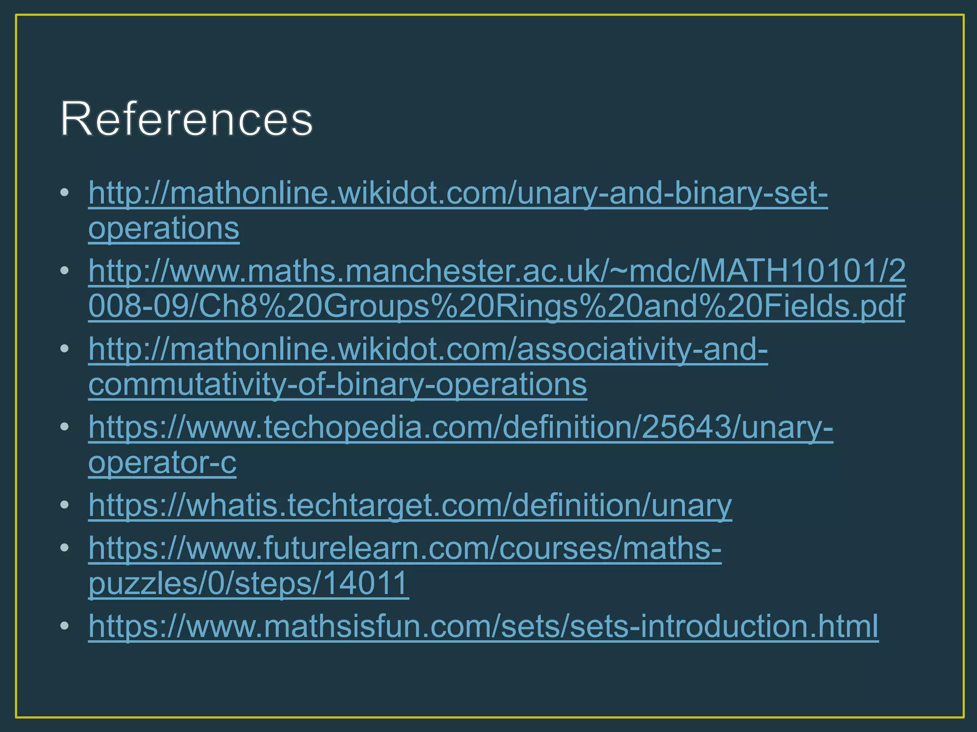Follow the whatis.techtarget.com unary definition link

(410, 505)
